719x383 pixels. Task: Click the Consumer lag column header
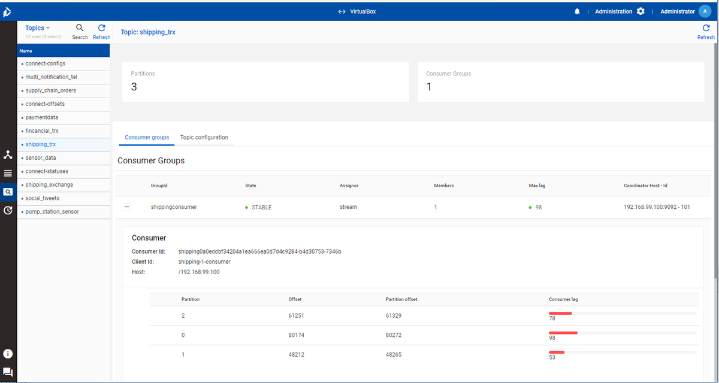pyautogui.click(x=563, y=299)
